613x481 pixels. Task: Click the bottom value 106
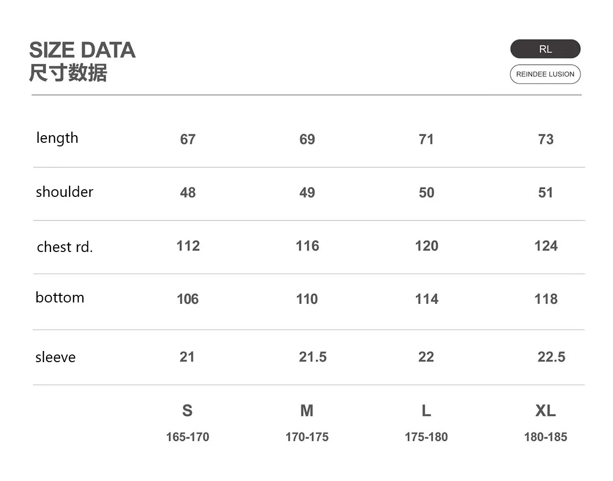(x=187, y=299)
